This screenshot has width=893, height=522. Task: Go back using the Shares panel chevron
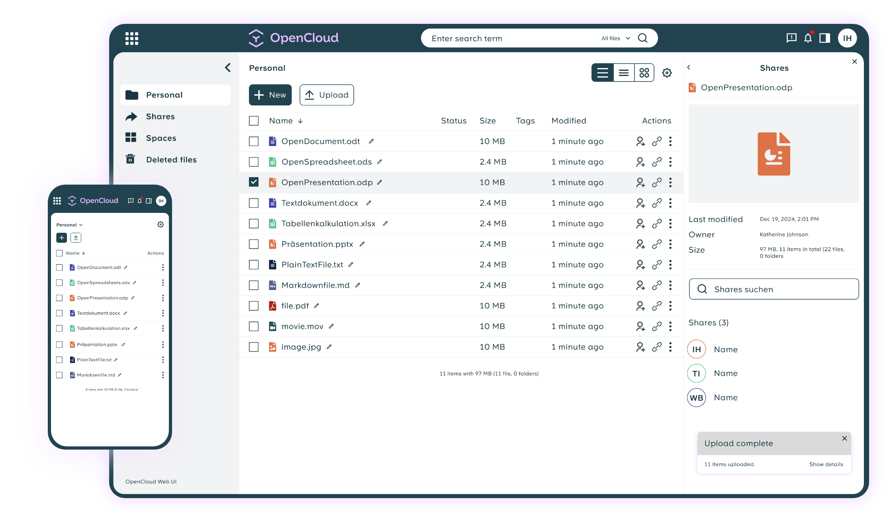coord(689,67)
